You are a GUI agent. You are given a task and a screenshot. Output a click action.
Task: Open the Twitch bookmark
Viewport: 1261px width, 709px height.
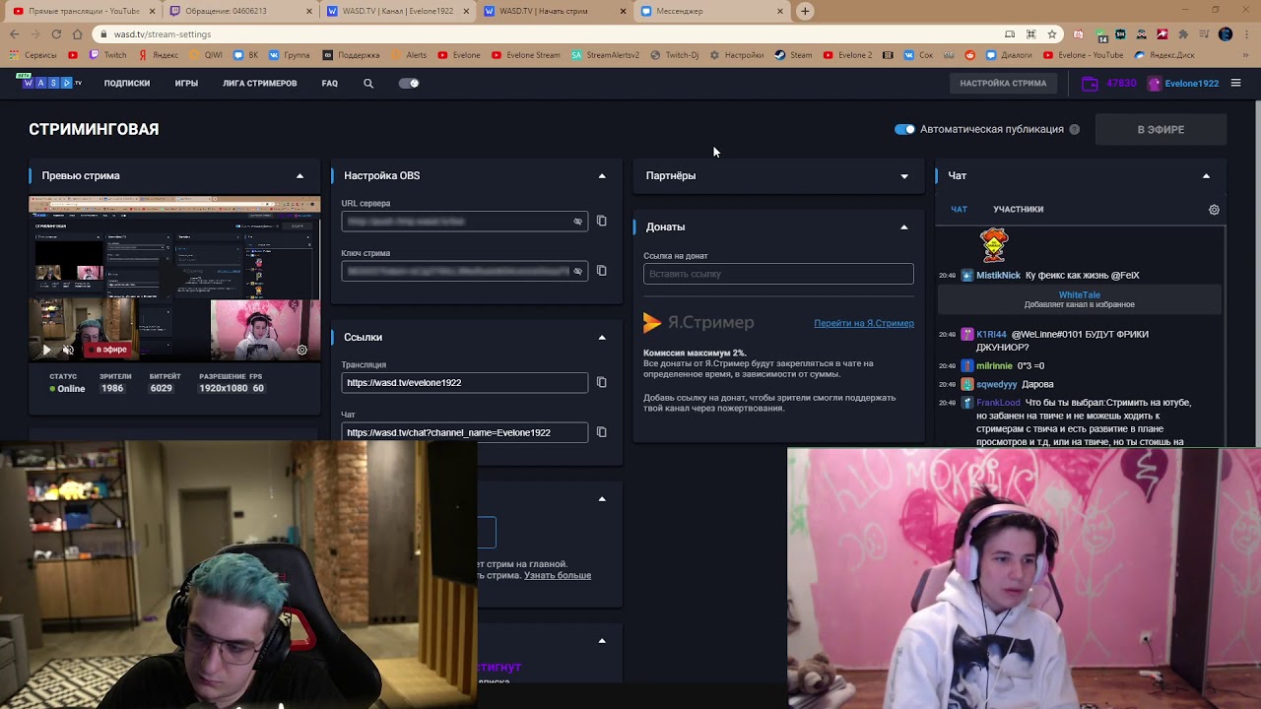click(108, 55)
